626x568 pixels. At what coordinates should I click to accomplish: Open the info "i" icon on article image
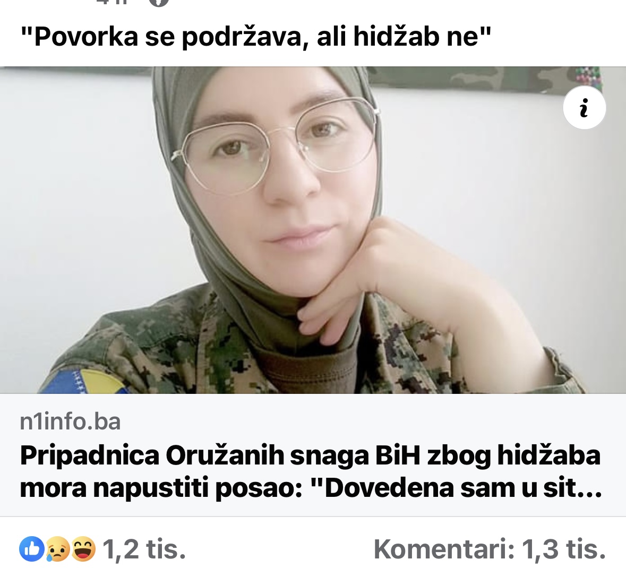pyautogui.click(x=584, y=108)
